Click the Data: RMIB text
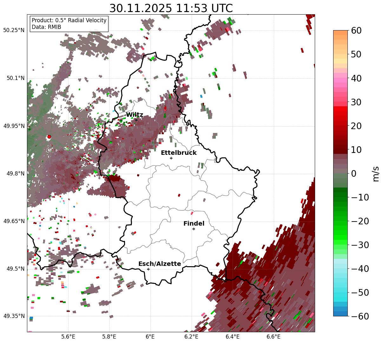The width and height of the screenshot is (383, 343). tap(46, 27)
